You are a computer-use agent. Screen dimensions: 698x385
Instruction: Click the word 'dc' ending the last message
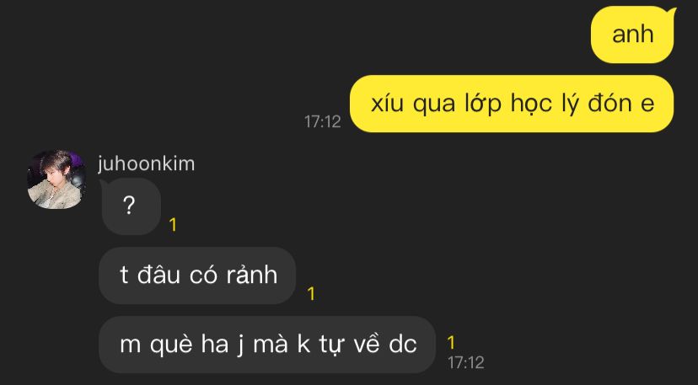coord(403,344)
